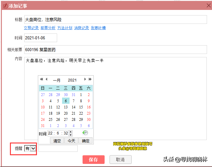Open the 方法计划 link
This screenshot has width=212, height=167.
click(x=65, y=28)
